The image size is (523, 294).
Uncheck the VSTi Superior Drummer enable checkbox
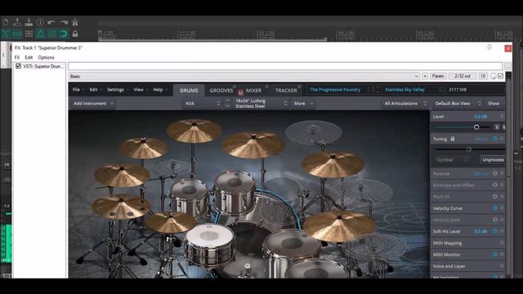(18, 66)
